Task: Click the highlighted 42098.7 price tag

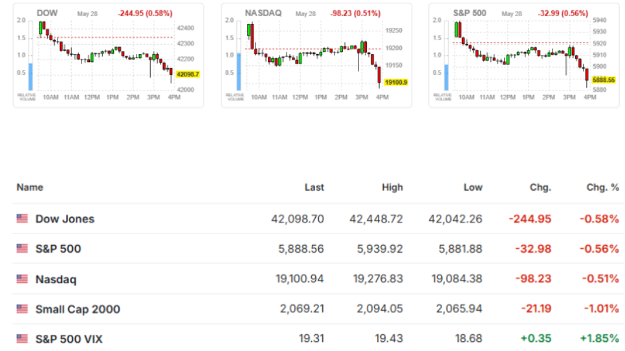Action: 188,74
